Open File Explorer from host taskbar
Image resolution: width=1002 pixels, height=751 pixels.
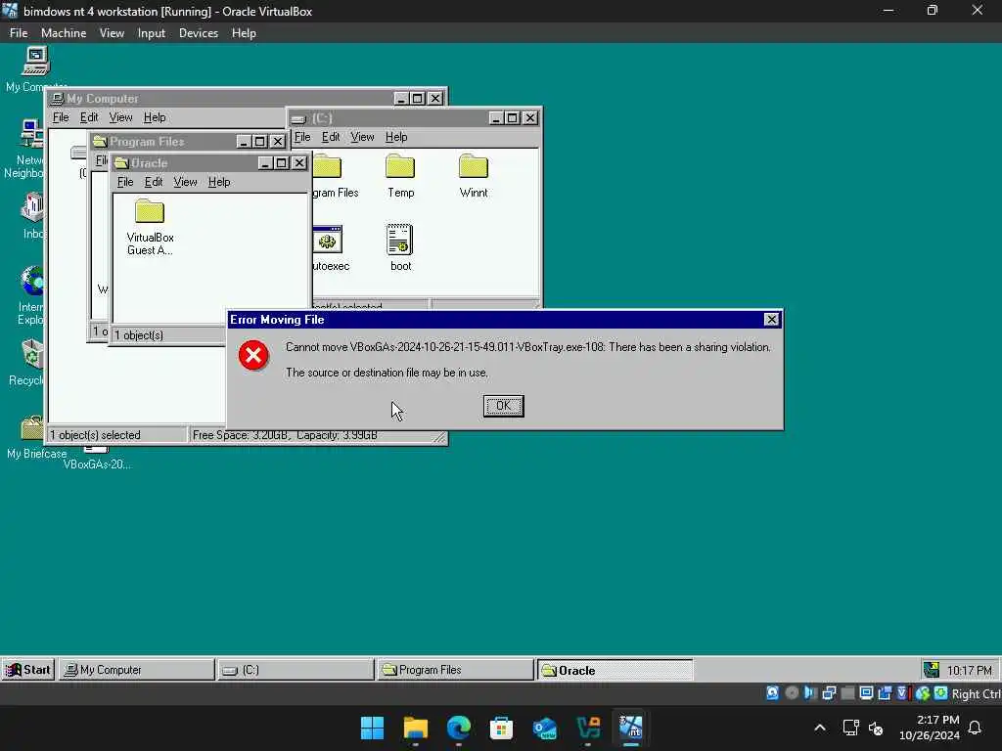415,728
